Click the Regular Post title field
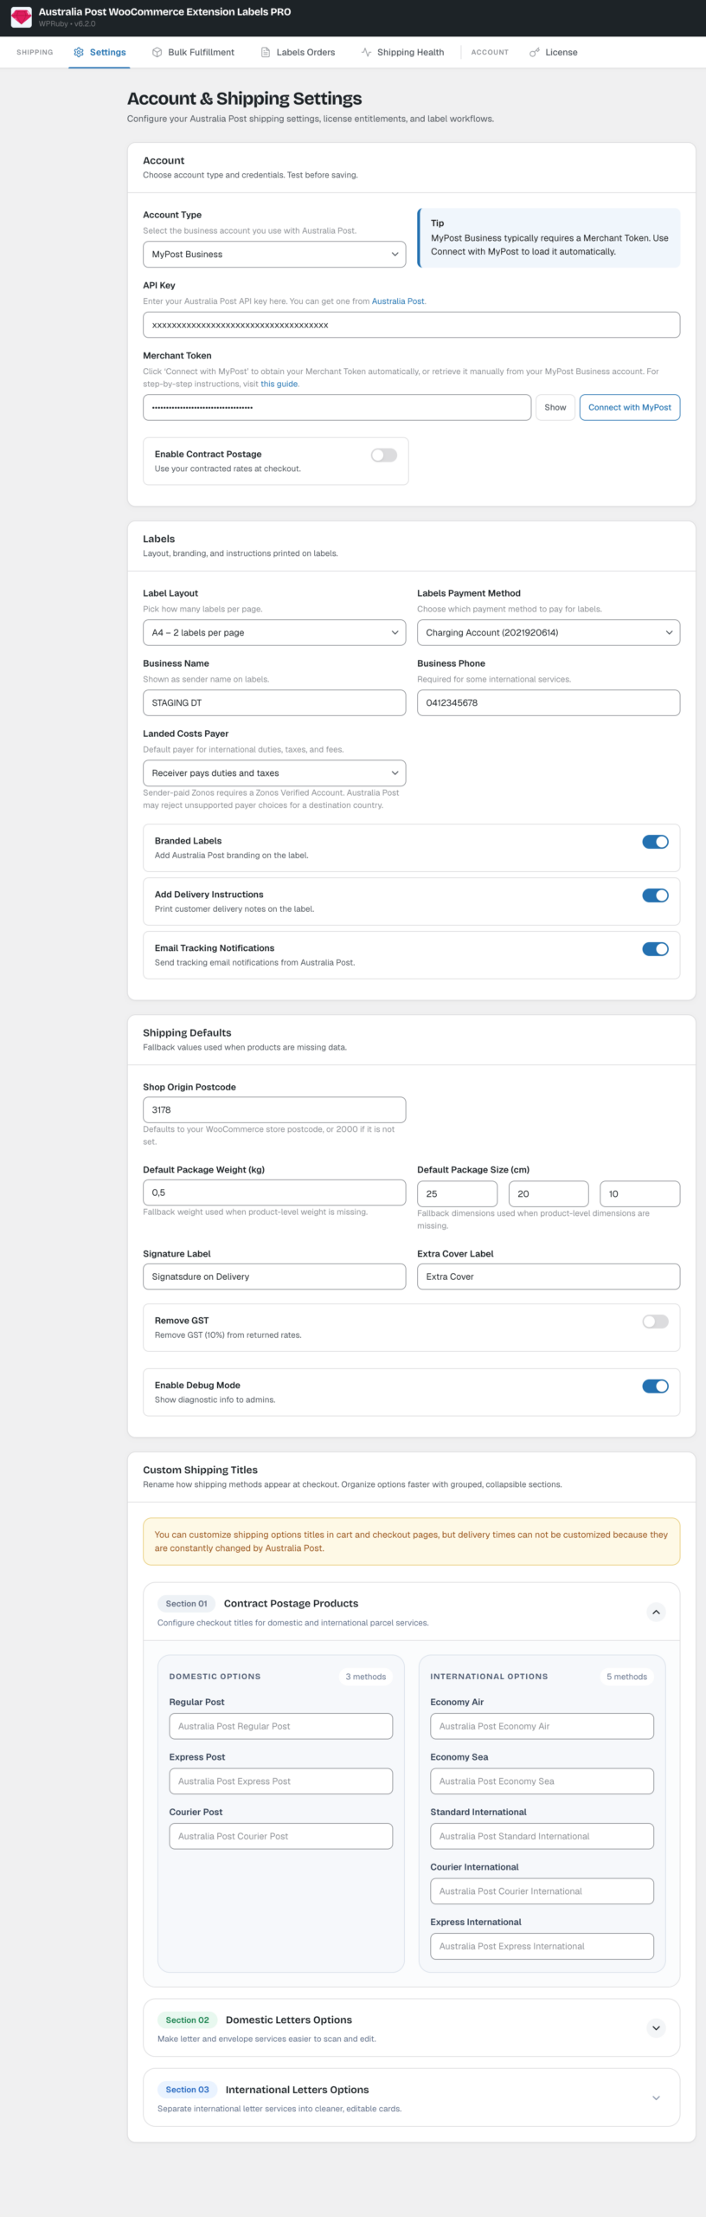Screen dimensions: 706x2217 tap(281, 1726)
